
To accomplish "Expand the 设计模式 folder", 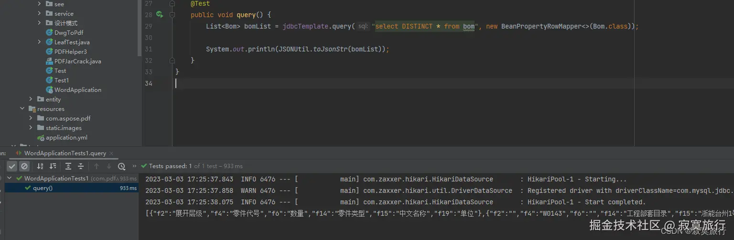I will tap(40, 23).
